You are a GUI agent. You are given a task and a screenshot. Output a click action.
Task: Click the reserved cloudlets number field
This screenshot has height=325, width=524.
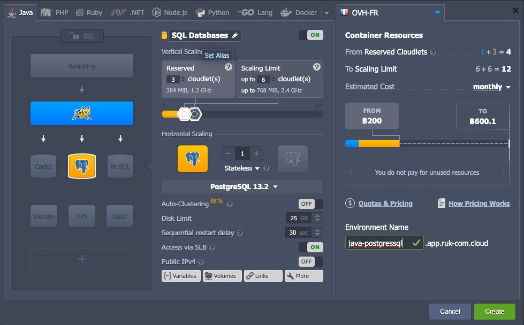click(173, 80)
